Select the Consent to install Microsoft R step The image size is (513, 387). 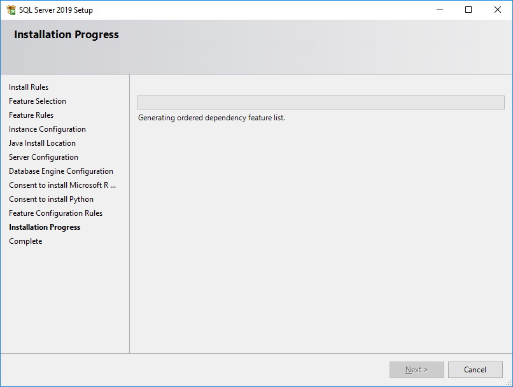[x=62, y=185]
